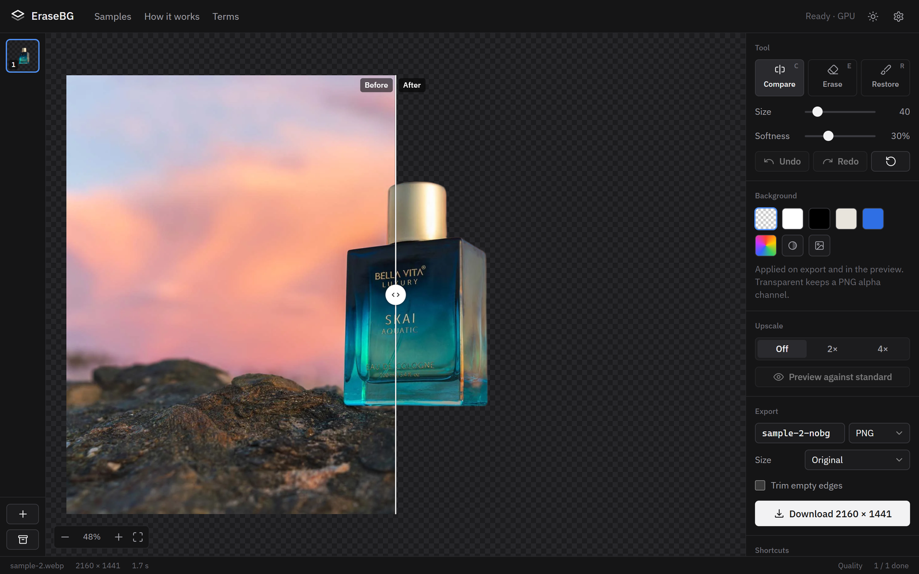Click the archive box icon in the sidebar
919x574 pixels.
(x=22, y=540)
